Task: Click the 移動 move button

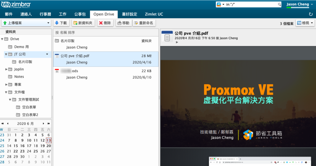Action: [x=124, y=23]
